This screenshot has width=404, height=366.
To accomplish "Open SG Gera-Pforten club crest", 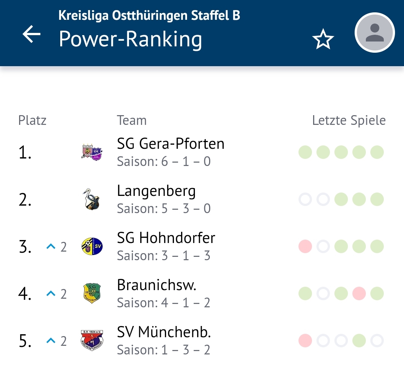I will pyautogui.click(x=92, y=152).
